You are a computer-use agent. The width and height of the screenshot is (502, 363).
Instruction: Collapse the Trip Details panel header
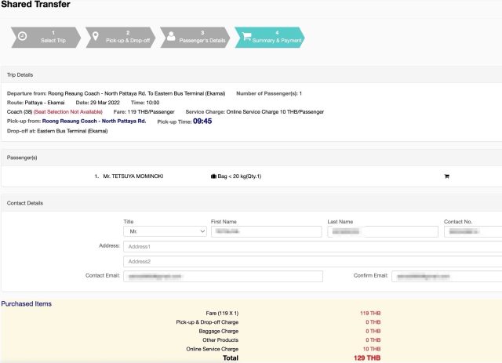point(251,74)
